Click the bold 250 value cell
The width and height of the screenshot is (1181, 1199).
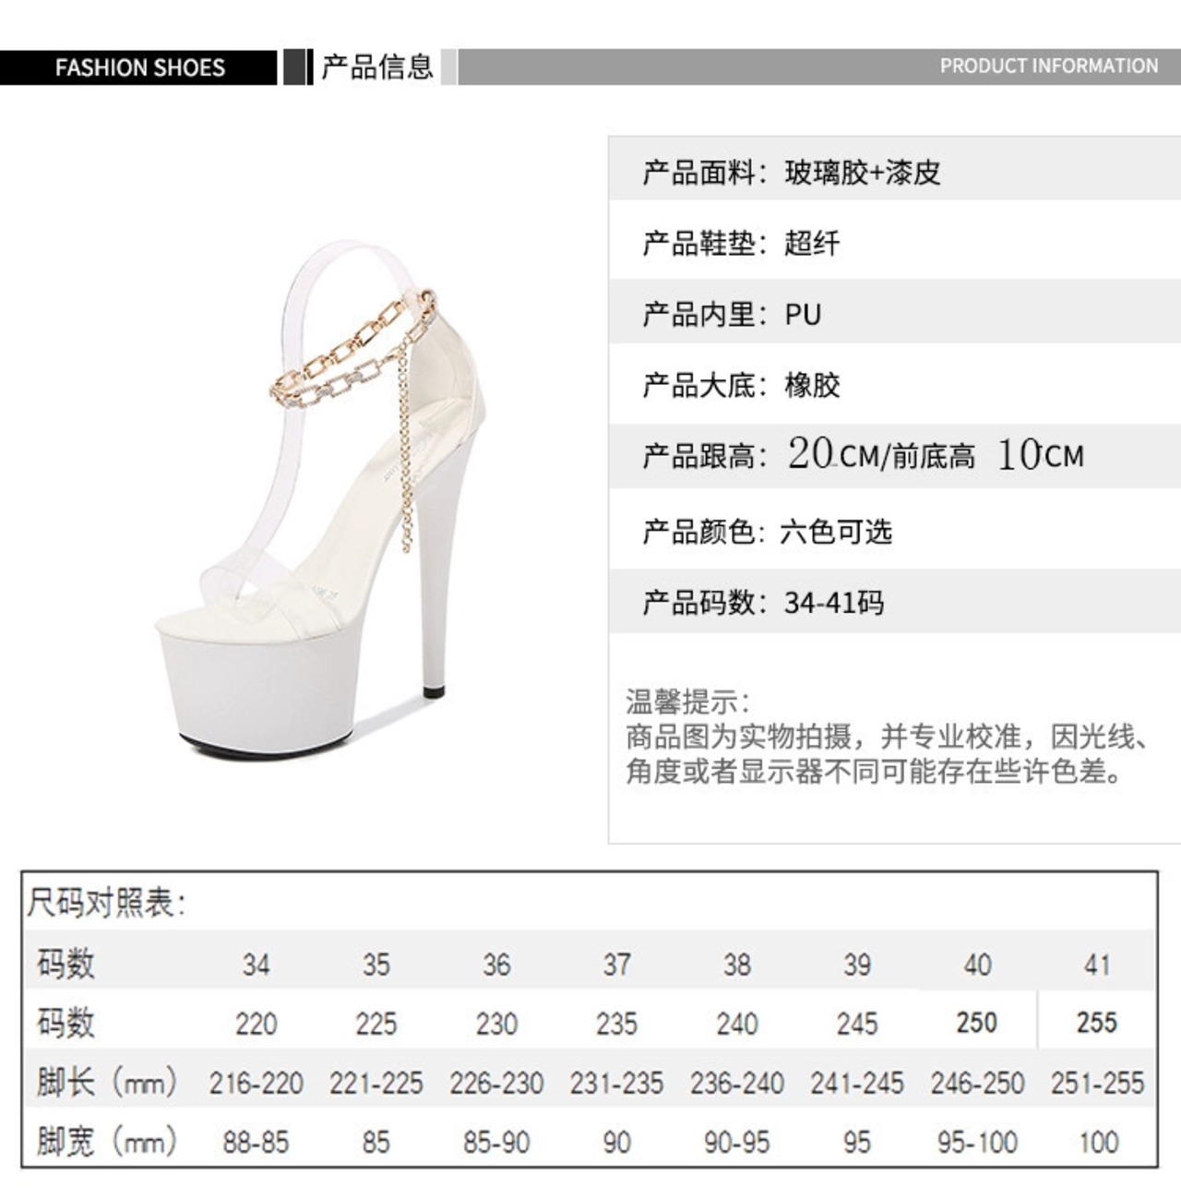click(x=977, y=1023)
